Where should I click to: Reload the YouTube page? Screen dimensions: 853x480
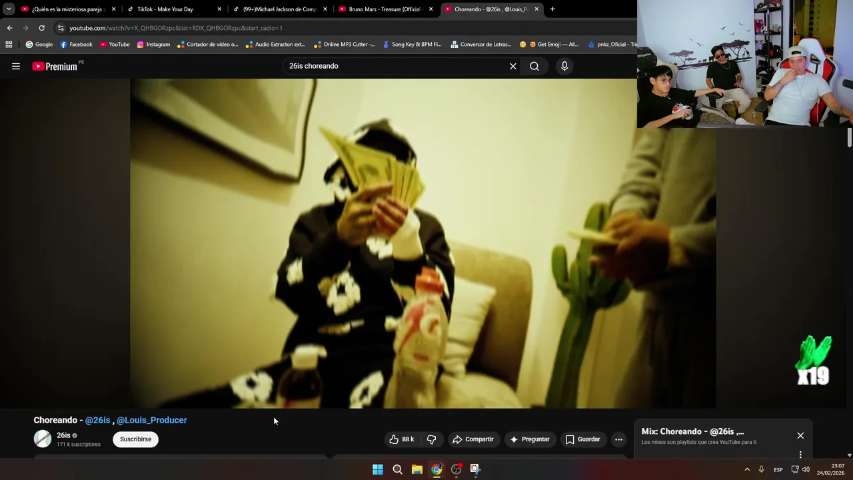(x=41, y=28)
